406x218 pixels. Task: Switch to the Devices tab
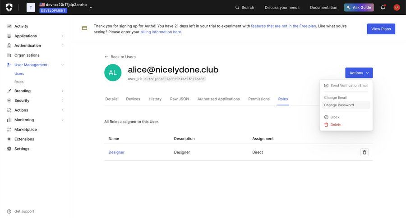[133, 99]
